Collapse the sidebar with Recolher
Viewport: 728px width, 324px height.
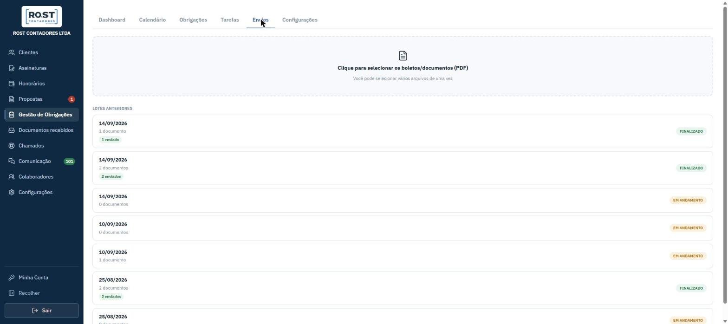42,293
